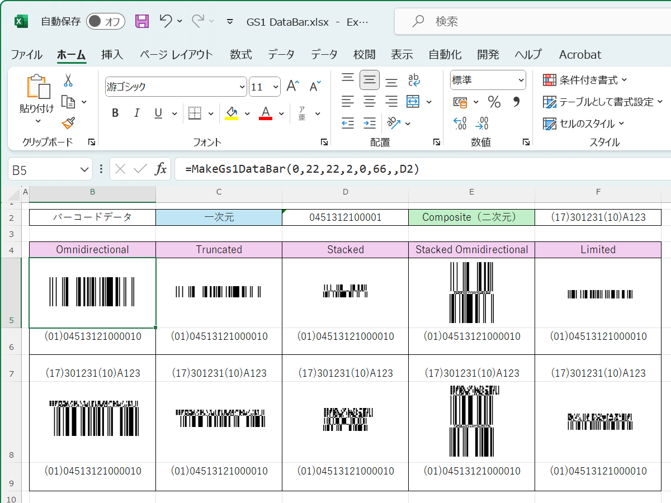
Task: Click the Borders icon
Action: click(x=195, y=113)
